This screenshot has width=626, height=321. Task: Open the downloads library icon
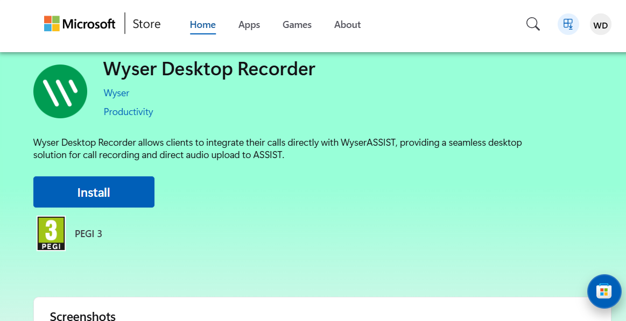(x=568, y=24)
